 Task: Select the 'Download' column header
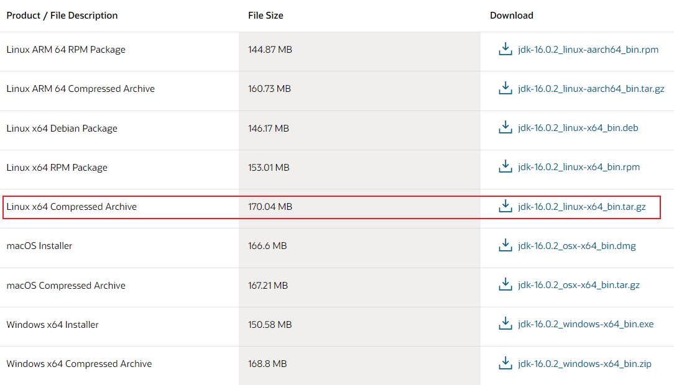coord(512,16)
